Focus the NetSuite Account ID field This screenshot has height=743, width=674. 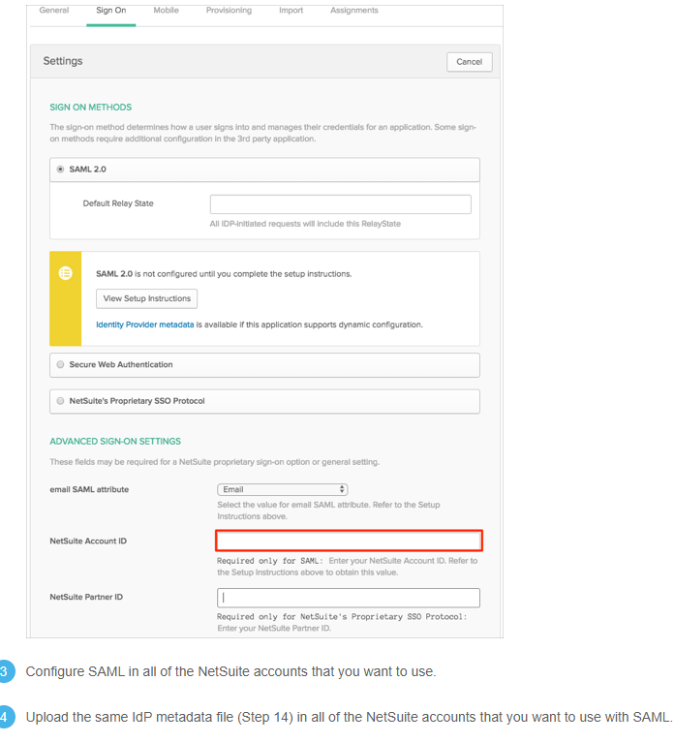pyautogui.click(x=349, y=541)
